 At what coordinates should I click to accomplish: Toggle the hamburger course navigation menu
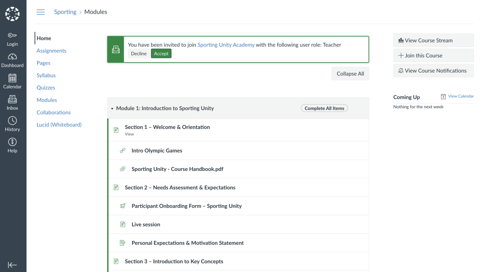click(40, 12)
